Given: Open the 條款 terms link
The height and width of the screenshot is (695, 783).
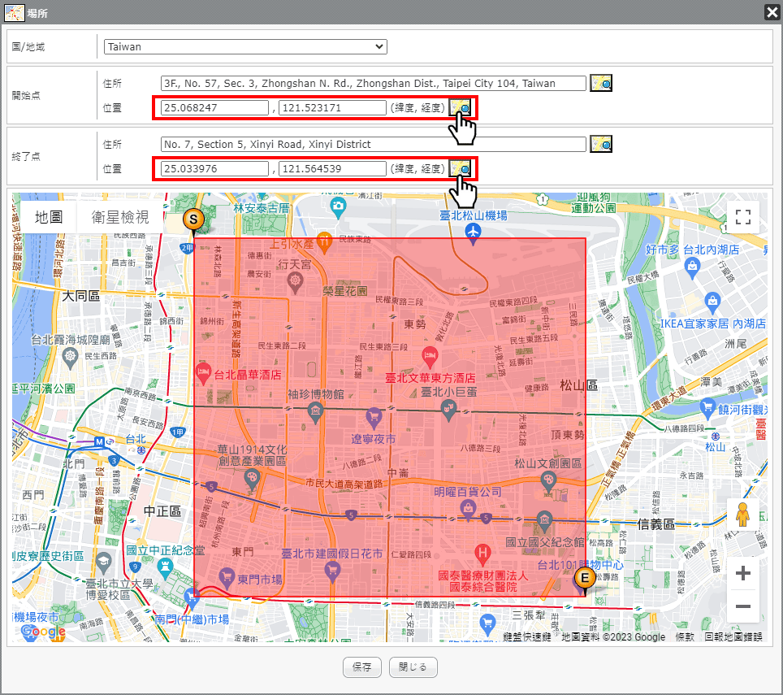Looking at the screenshot, I should (x=684, y=636).
